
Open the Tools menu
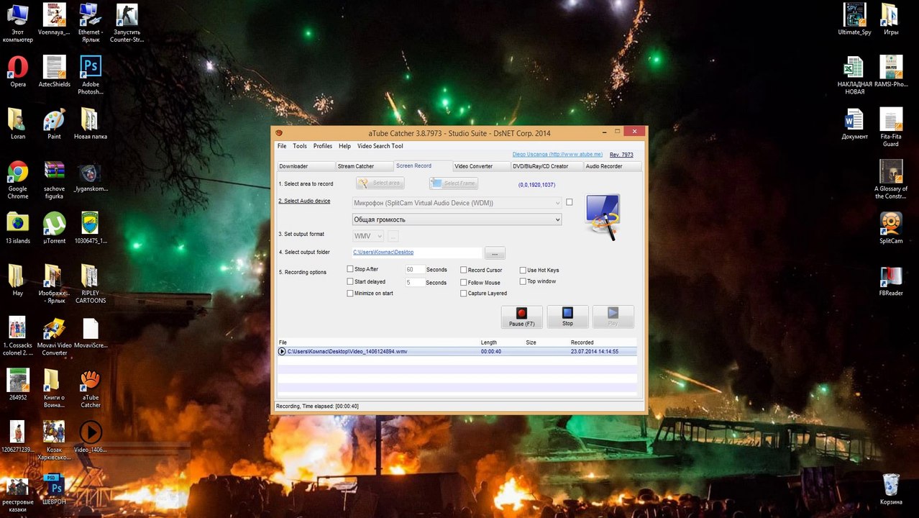300,146
